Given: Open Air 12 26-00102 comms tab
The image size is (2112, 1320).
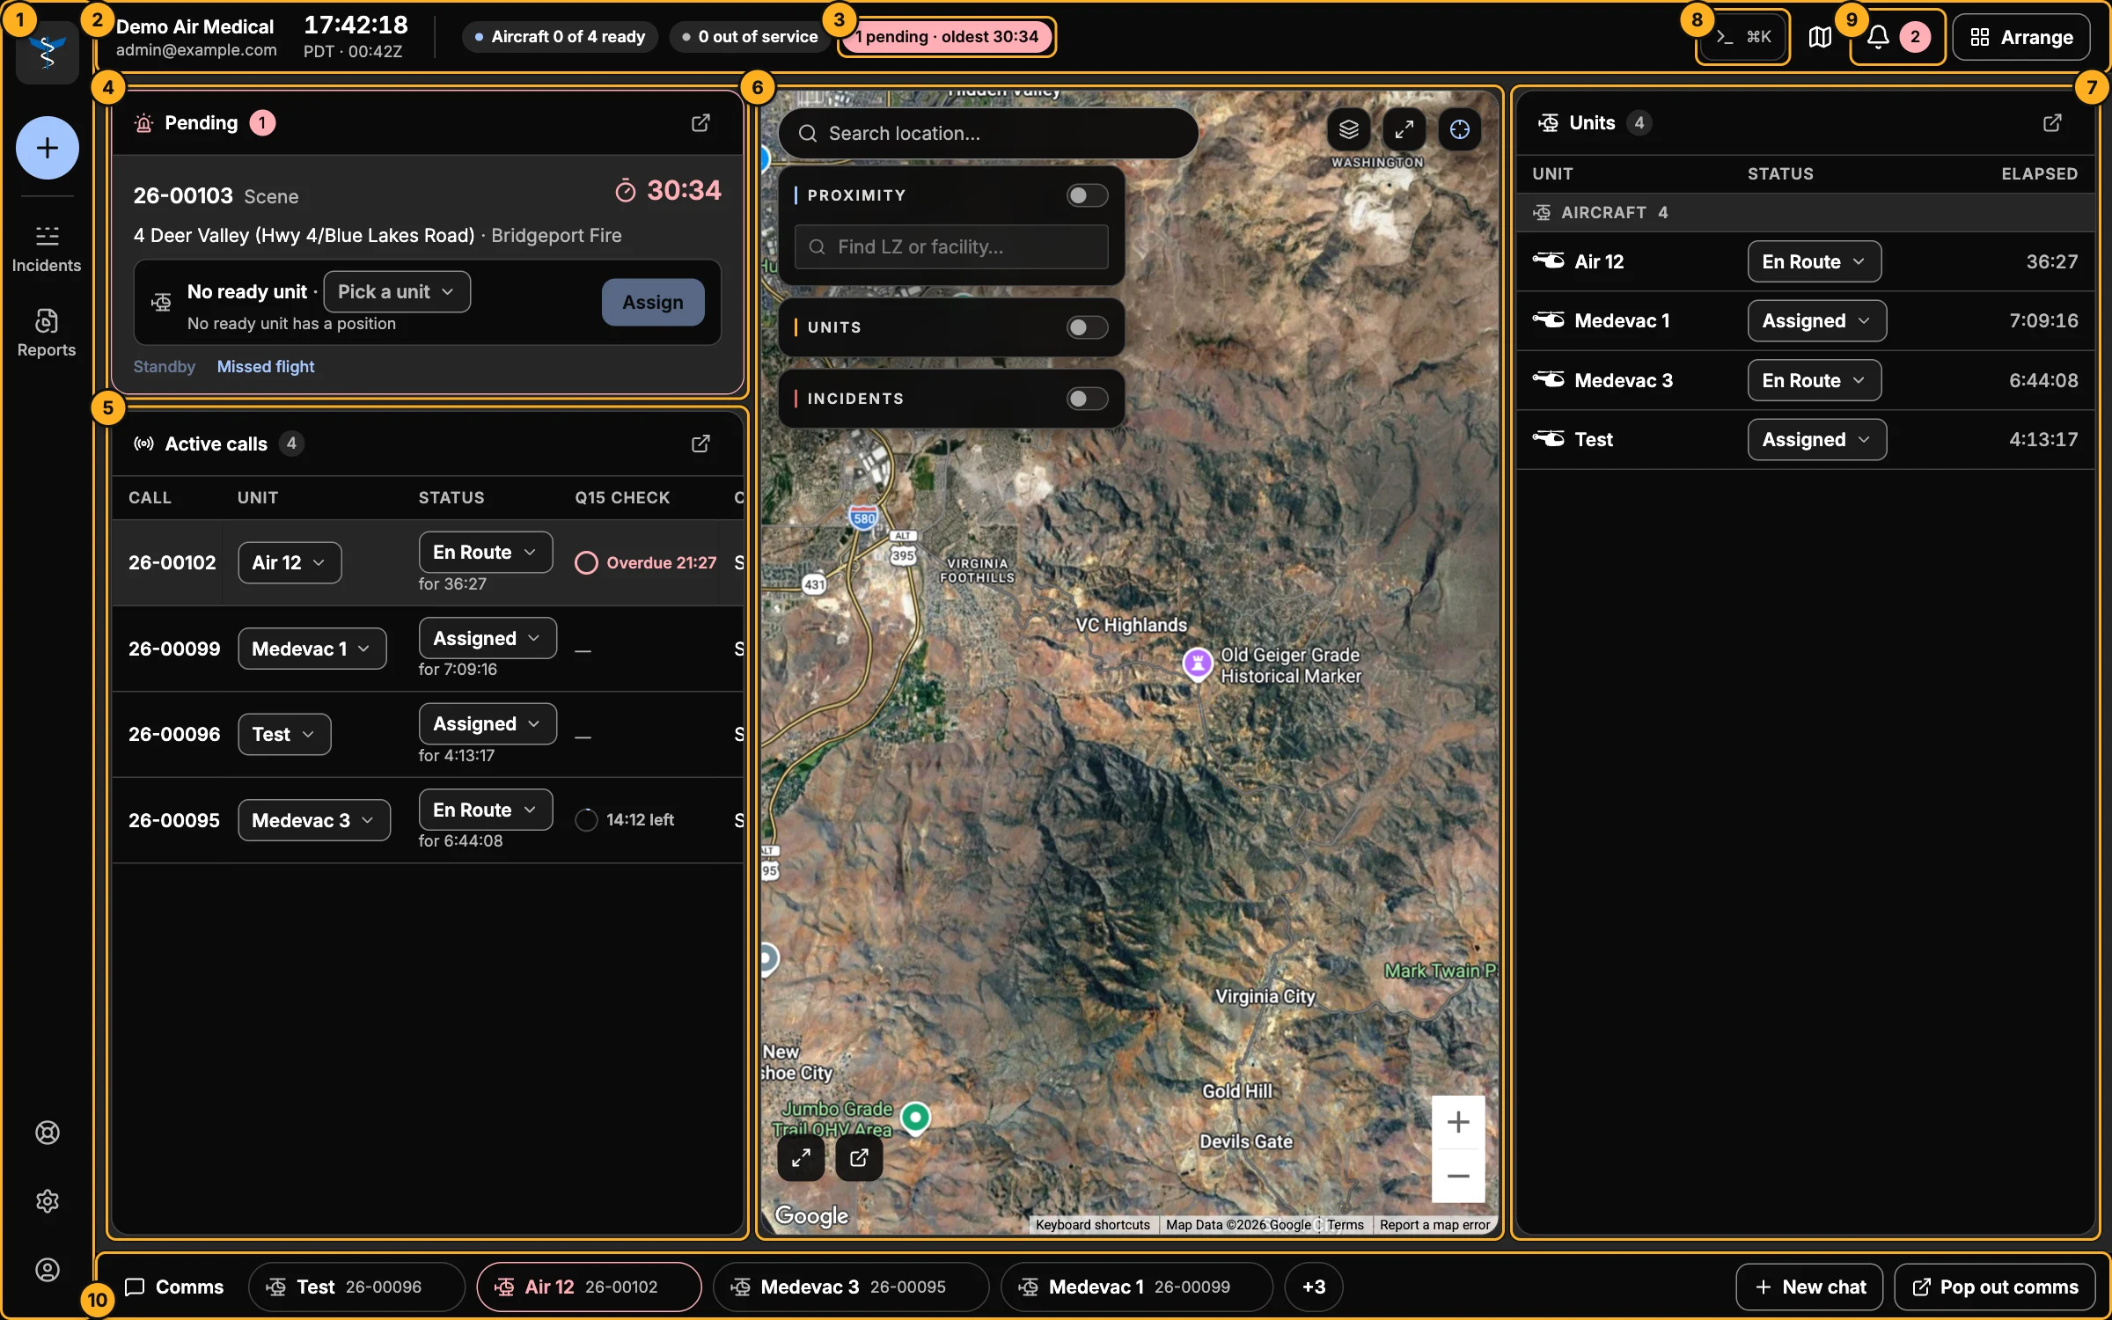Looking at the screenshot, I should click(589, 1287).
